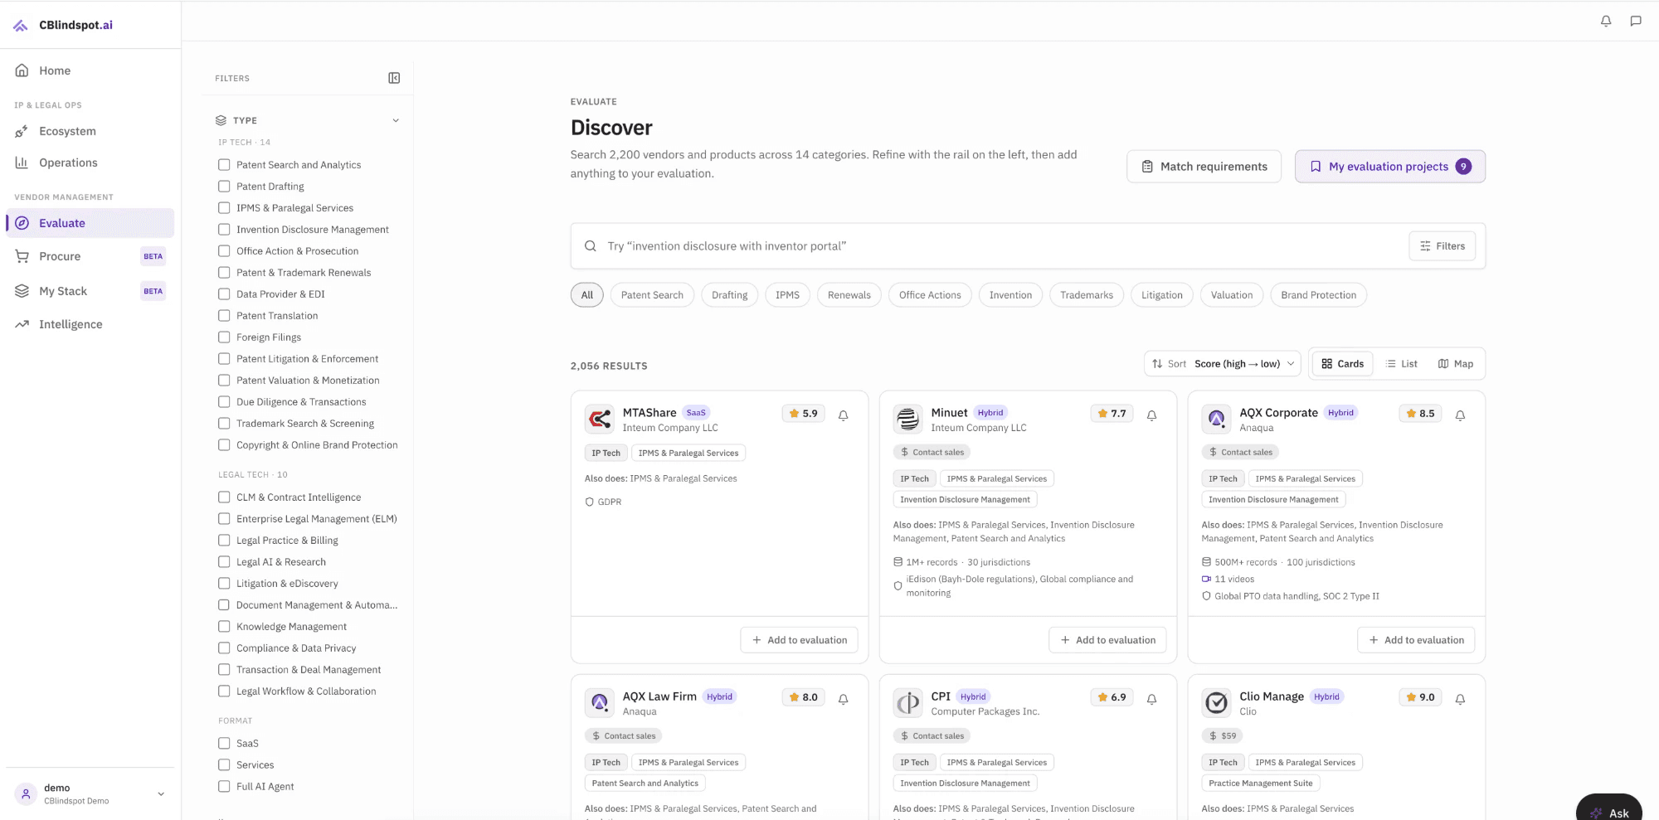Toggle alert bell on CPI card
Screen dimensions: 1659x820
[x=1152, y=699]
